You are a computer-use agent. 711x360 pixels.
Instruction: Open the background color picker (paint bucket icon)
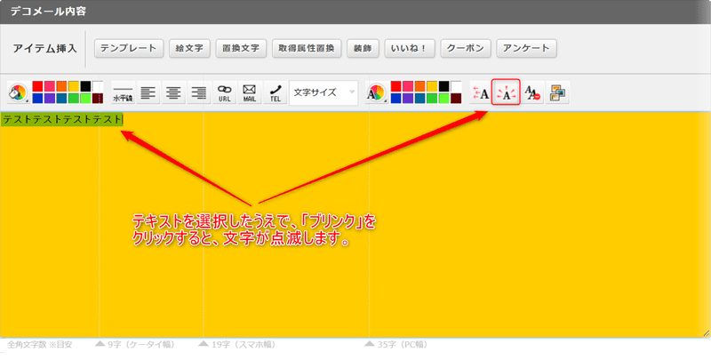18,92
